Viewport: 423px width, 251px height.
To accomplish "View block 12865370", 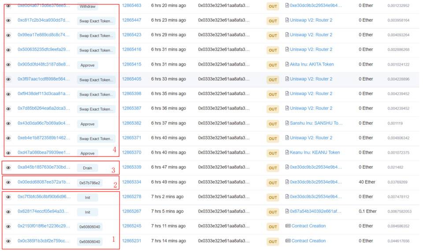I will click(132, 152).
